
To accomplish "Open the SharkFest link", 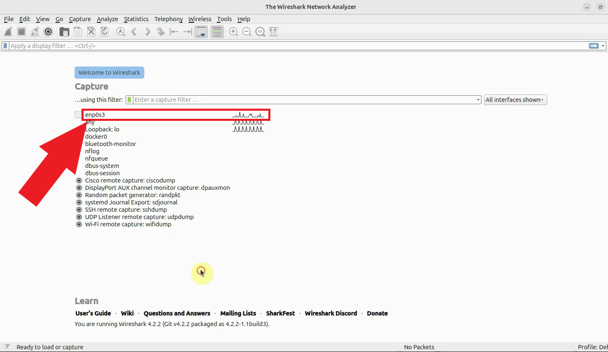I will [280, 313].
